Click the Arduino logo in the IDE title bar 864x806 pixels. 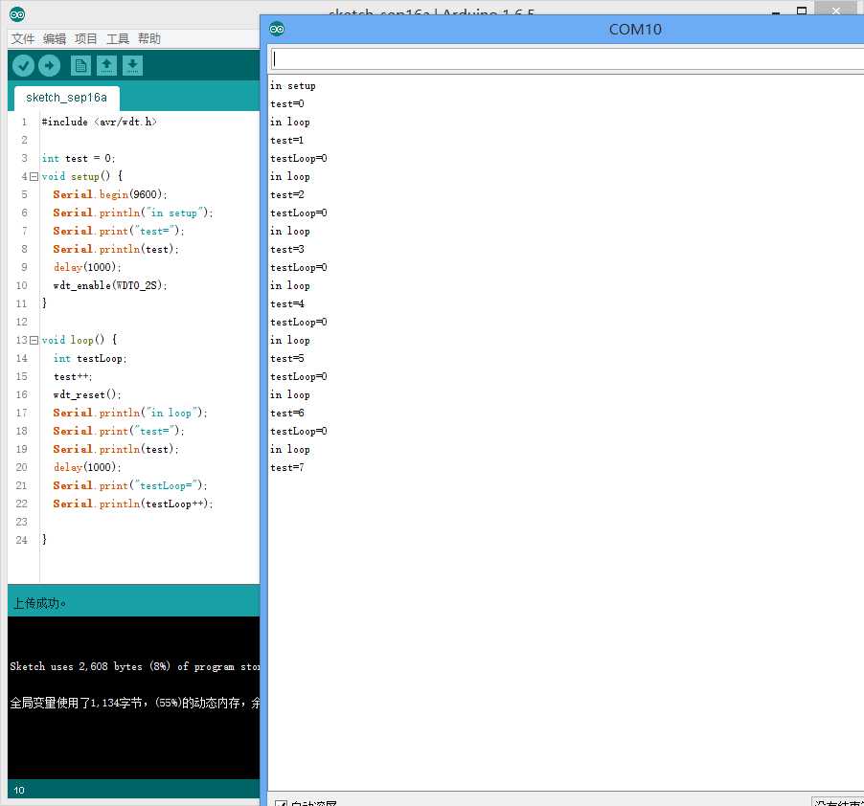point(17,14)
